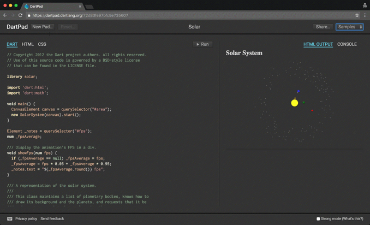Click the Solar System heading in output
The image size is (370, 225).
244,53
